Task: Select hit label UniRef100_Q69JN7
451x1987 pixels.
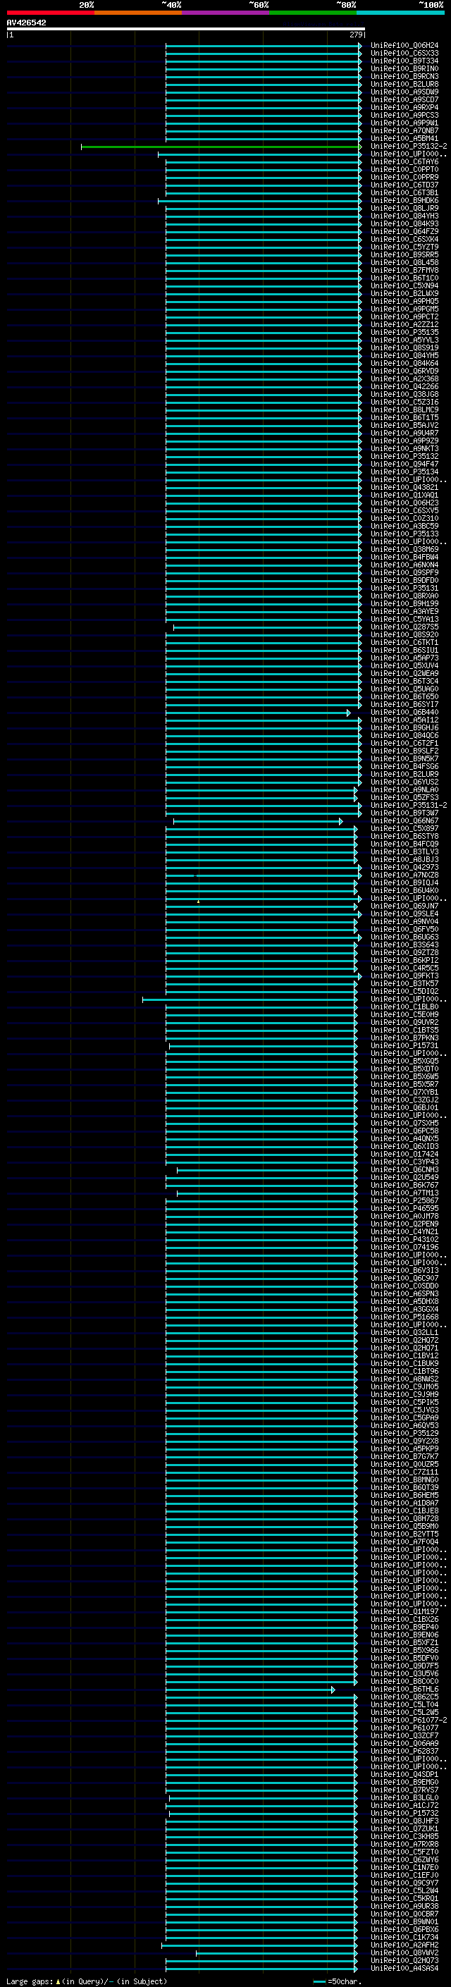Action: point(404,906)
